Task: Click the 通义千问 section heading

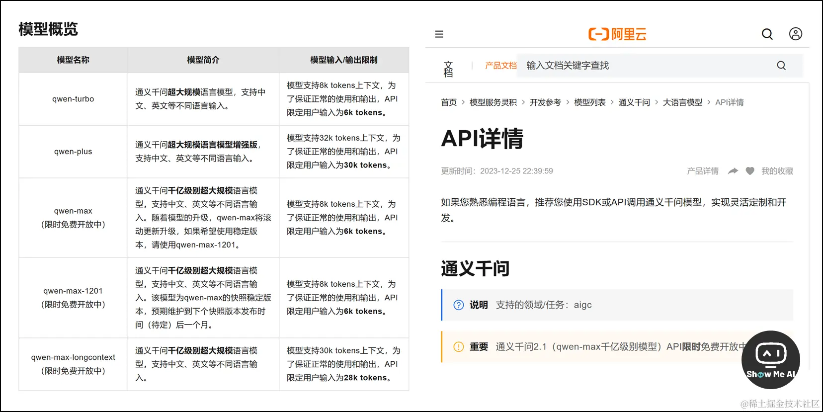Action: 475,268
